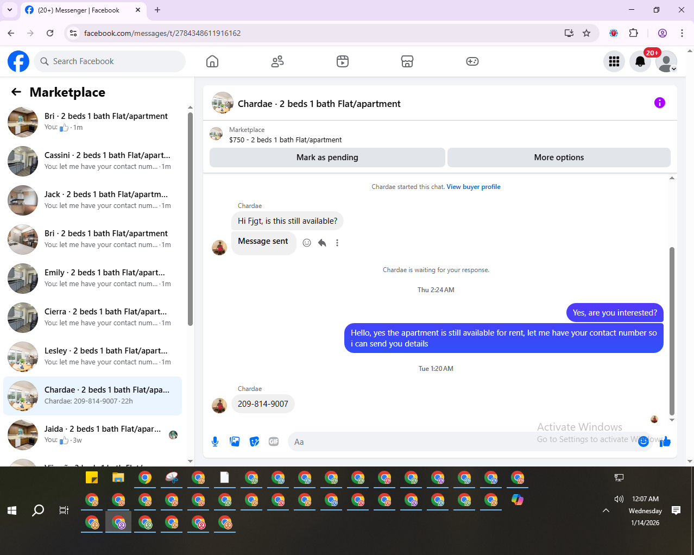Open Lesley 2 beds conversation

[x=93, y=356]
